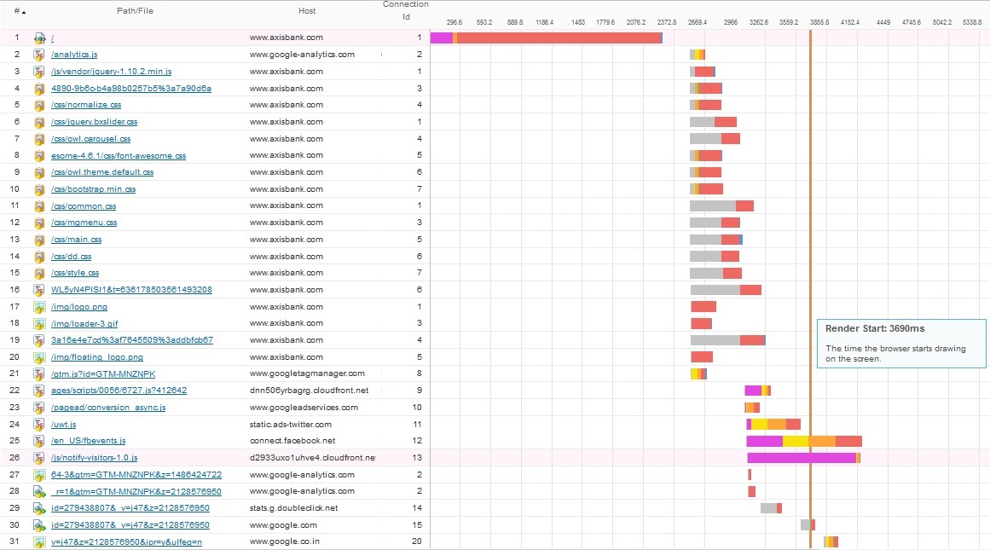Click waterfall bar for /en_US/fbevents.js
This screenshot has width=990, height=550.
(x=804, y=441)
